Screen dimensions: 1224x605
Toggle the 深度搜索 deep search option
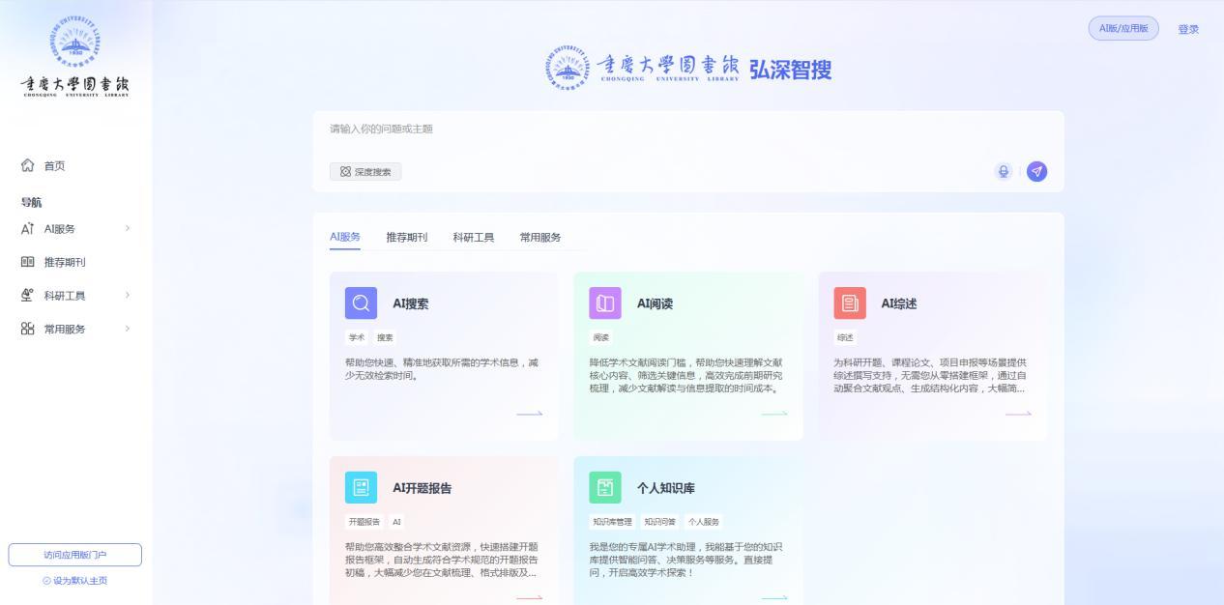(x=365, y=172)
